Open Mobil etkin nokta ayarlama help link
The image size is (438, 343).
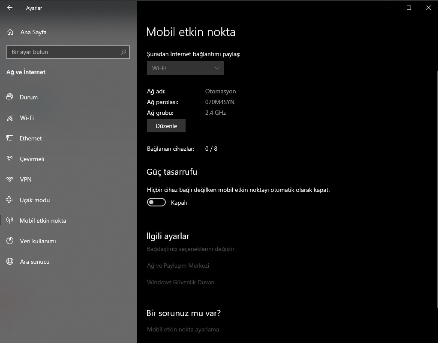click(x=183, y=329)
